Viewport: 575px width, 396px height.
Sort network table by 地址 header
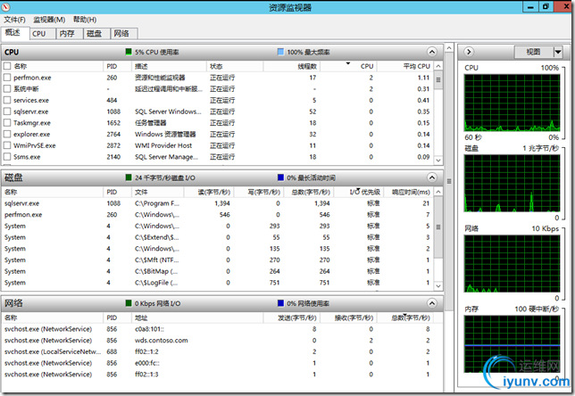coord(197,318)
